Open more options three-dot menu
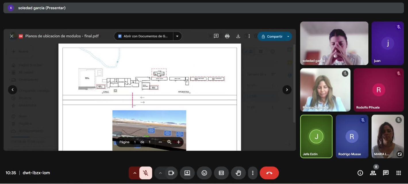408x184 pixels. [253, 173]
